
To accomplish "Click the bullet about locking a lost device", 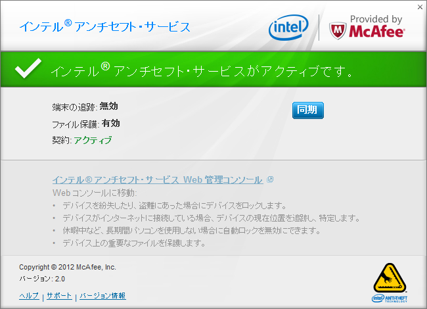I will pyautogui.click(x=175, y=205).
